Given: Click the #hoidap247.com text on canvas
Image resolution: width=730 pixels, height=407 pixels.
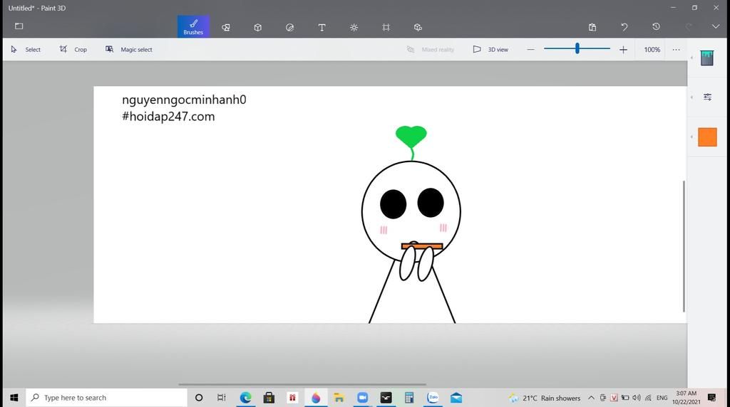Looking at the screenshot, I should click(x=168, y=116).
